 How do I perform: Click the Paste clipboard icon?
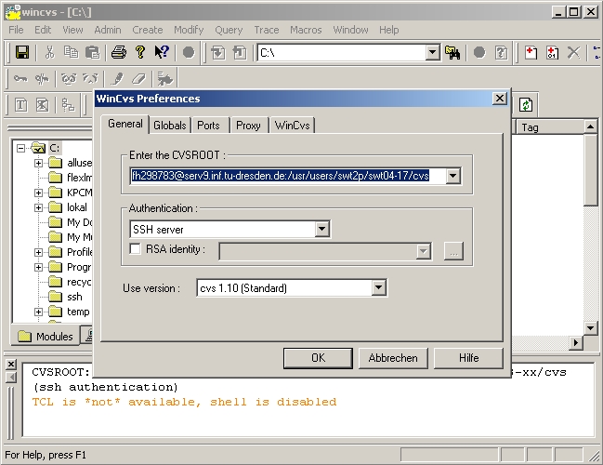[x=93, y=52]
